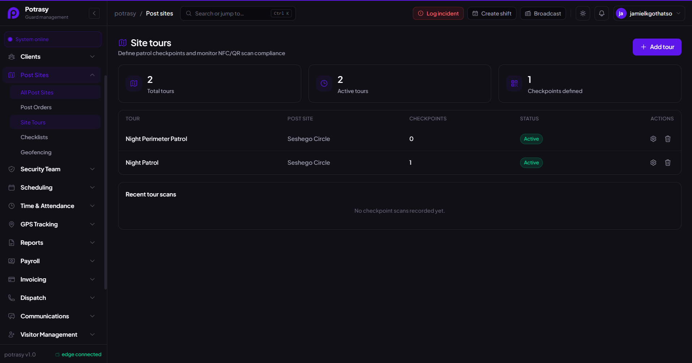The height and width of the screenshot is (363, 692).
Task: Delete the Night Perimeter Patrol tour
Action: pos(668,139)
